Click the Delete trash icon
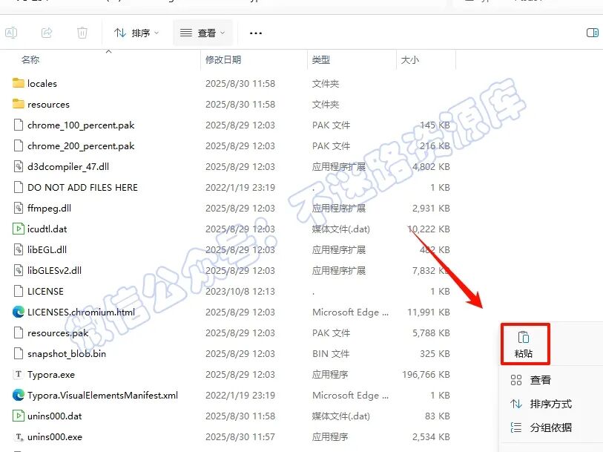Image resolution: width=603 pixels, height=452 pixels. click(82, 33)
